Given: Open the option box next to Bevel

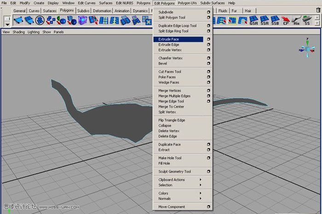Looking at the screenshot, I should 208,64.
